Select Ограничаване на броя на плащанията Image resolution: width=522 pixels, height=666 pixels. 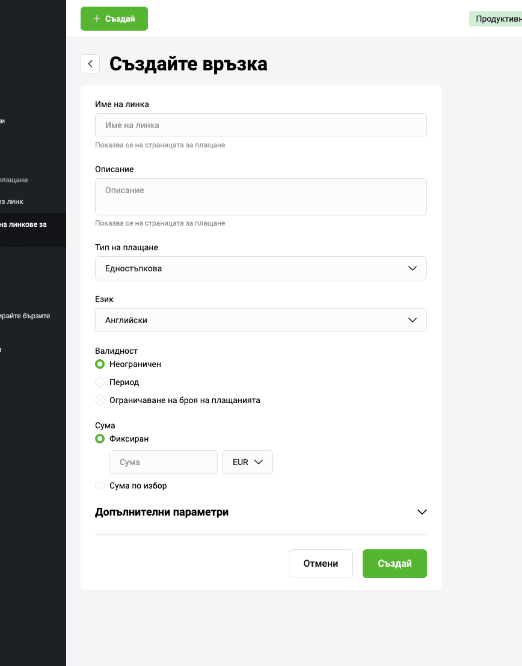(x=100, y=400)
